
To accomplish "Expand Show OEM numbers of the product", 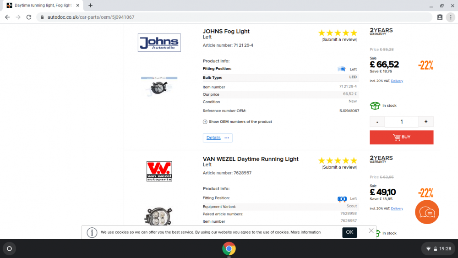I will click(x=237, y=122).
